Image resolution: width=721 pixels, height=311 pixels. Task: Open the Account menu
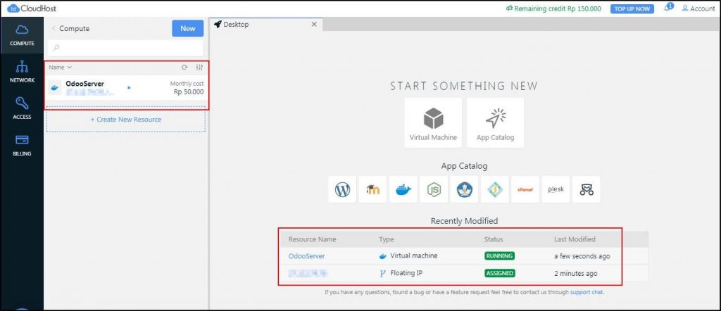pyautogui.click(x=698, y=8)
